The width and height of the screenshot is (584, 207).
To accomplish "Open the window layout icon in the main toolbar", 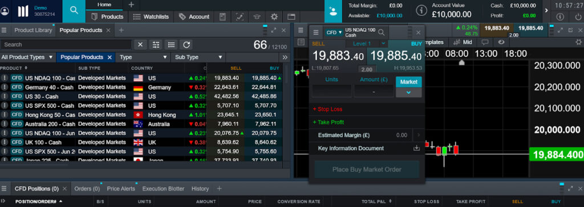I will pos(291,16).
